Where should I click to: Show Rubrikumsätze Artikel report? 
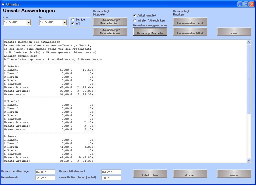pos(190,31)
